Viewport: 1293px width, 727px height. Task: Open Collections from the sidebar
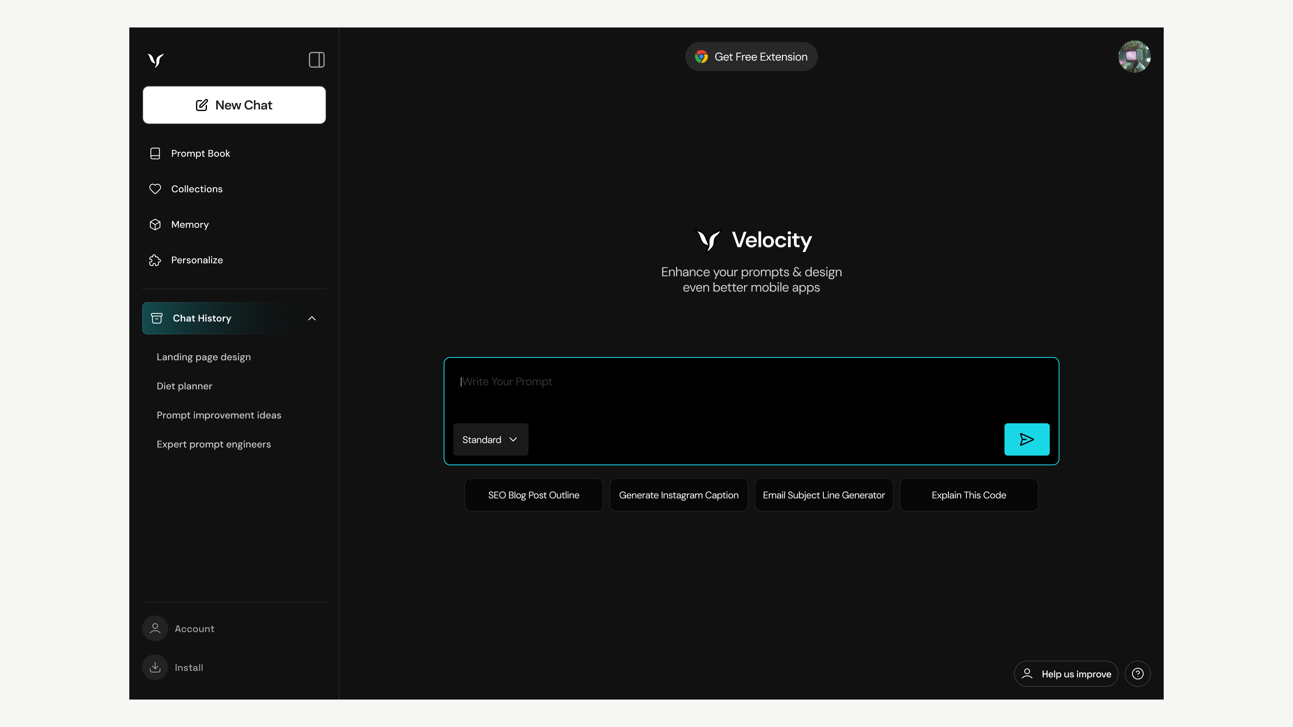197,189
